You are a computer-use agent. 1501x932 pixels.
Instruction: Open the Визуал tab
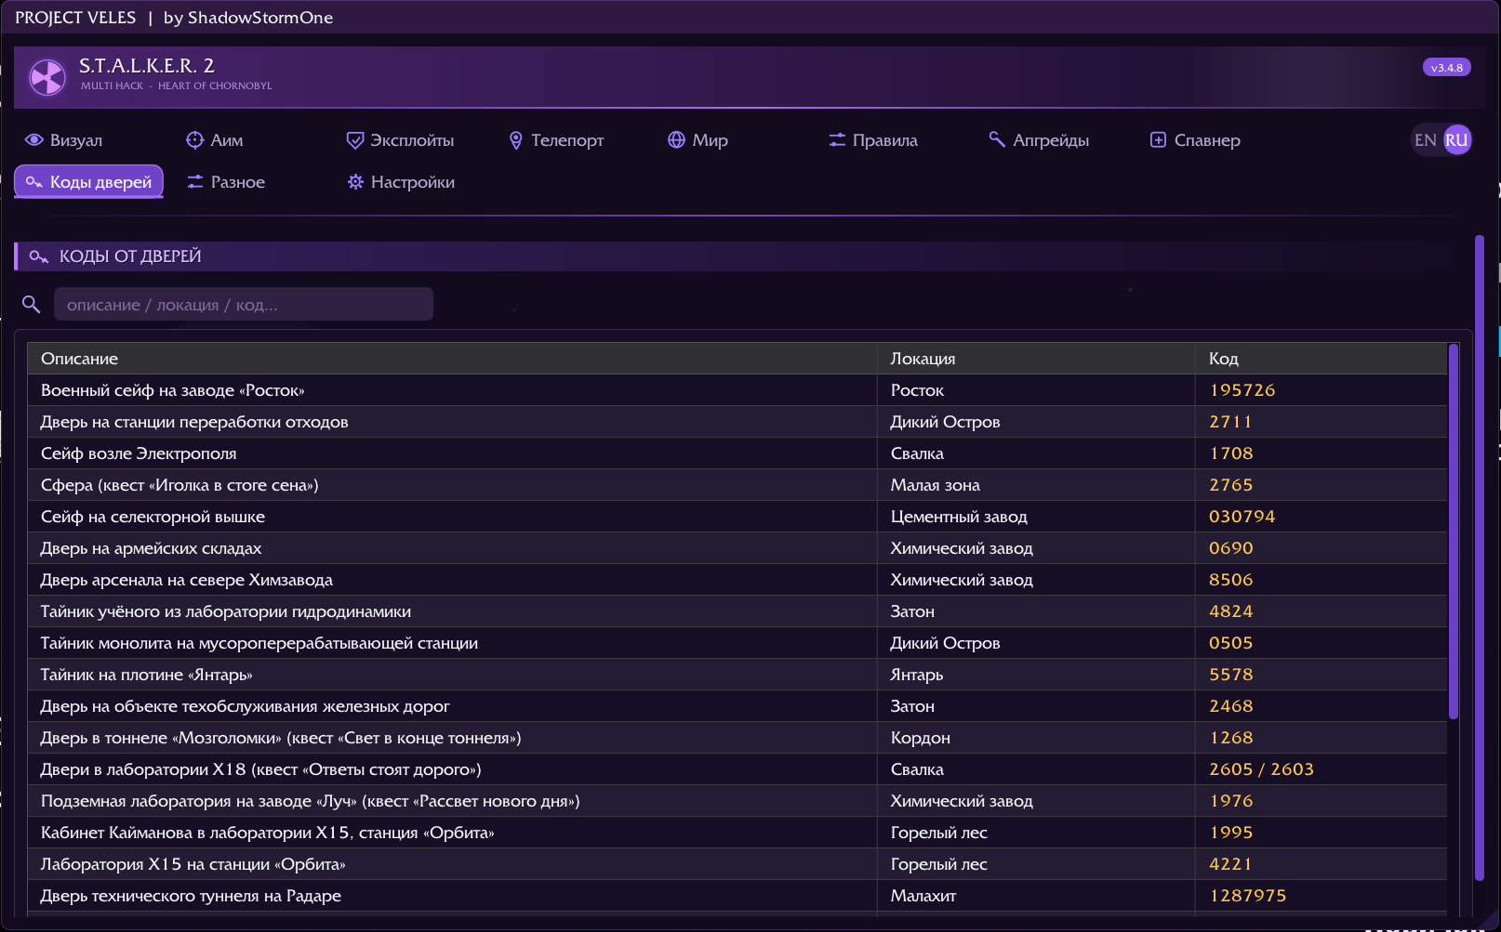(x=64, y=140)
